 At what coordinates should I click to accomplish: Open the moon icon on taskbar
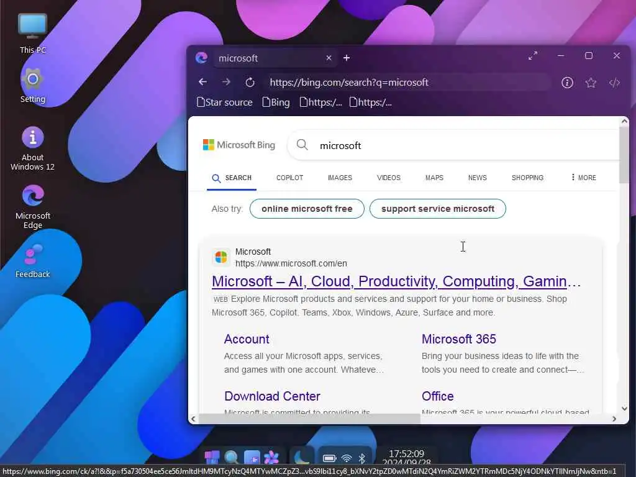pos(302,457)
